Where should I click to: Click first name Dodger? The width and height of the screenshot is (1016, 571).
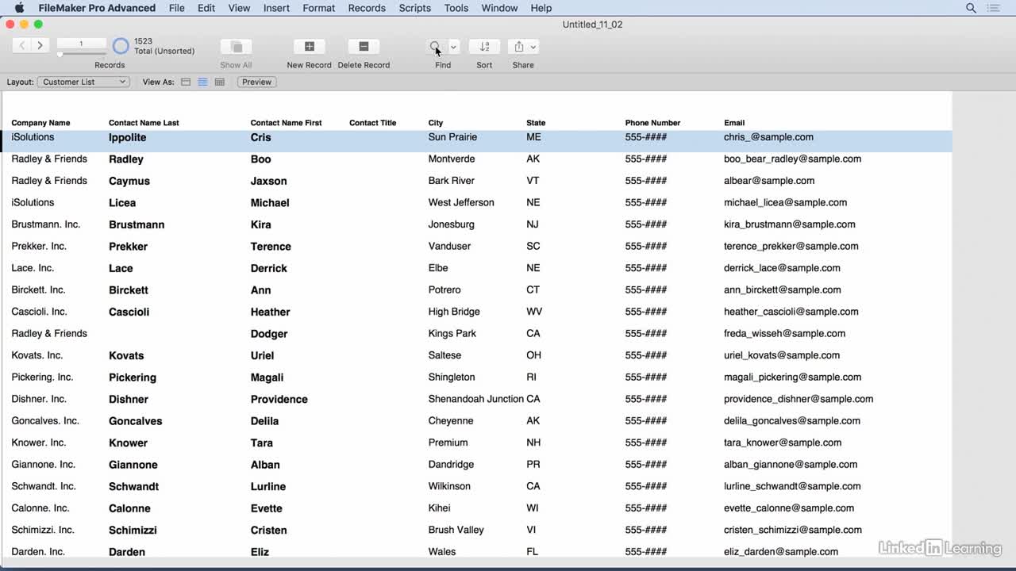tap(269, 334)
